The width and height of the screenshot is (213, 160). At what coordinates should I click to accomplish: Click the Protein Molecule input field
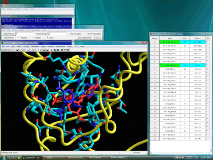point(25,34)
